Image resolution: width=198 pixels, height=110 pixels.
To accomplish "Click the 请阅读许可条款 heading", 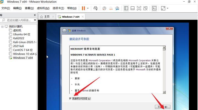I will 79,39.
